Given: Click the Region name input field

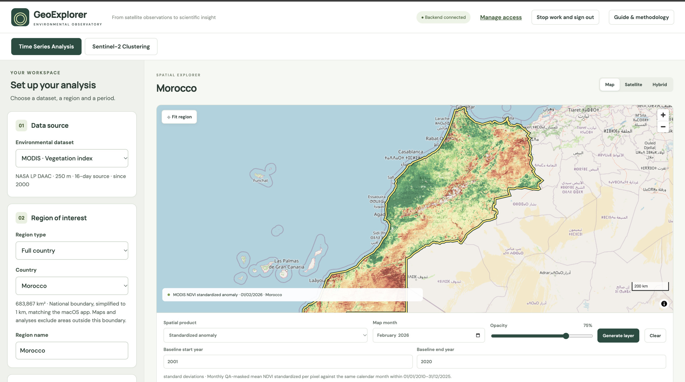Looking at the screenshot, I should click(72, 351).
